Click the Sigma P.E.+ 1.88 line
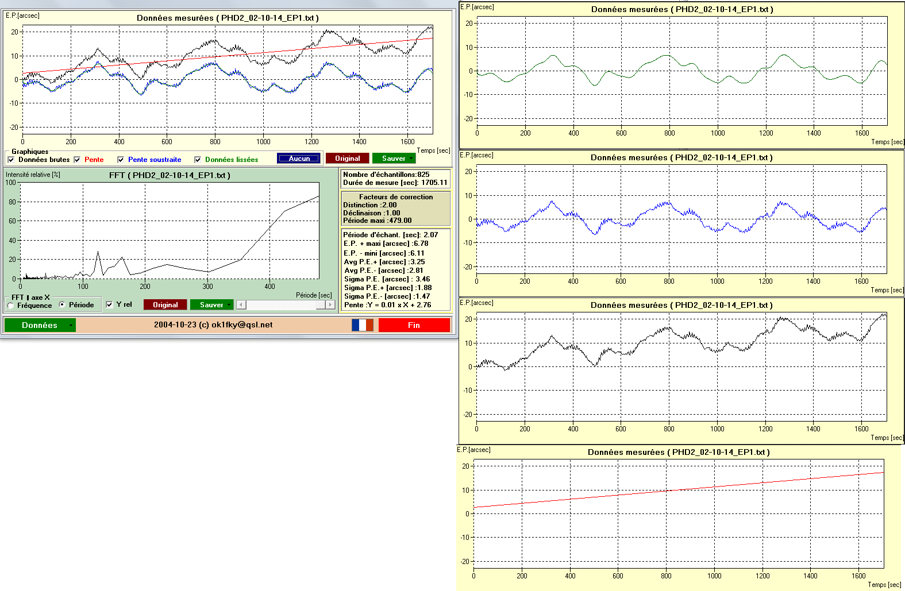Screen dimensions: 905x591 click(x=388, y=288)
